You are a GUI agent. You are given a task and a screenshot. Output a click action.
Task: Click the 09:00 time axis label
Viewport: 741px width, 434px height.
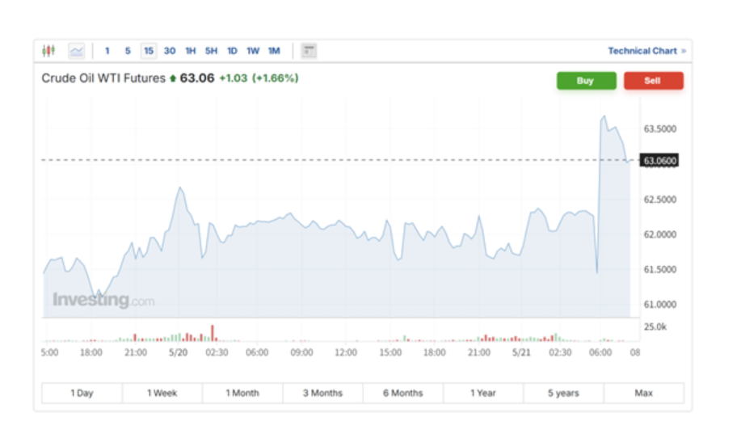(x=301, y=352)
